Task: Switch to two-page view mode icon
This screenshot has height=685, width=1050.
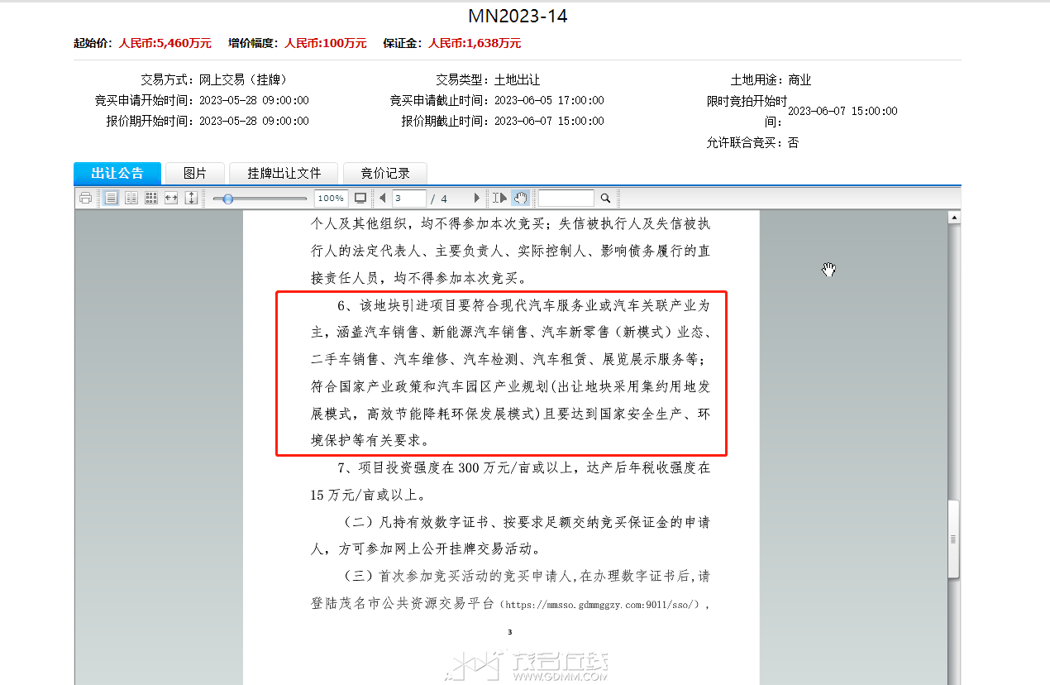Action: [131, 198]
